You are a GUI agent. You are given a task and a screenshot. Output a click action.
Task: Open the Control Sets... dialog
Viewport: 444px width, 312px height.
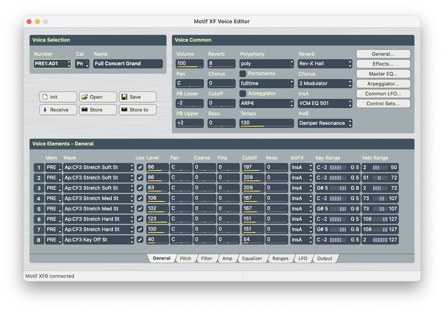coord(383,104)
